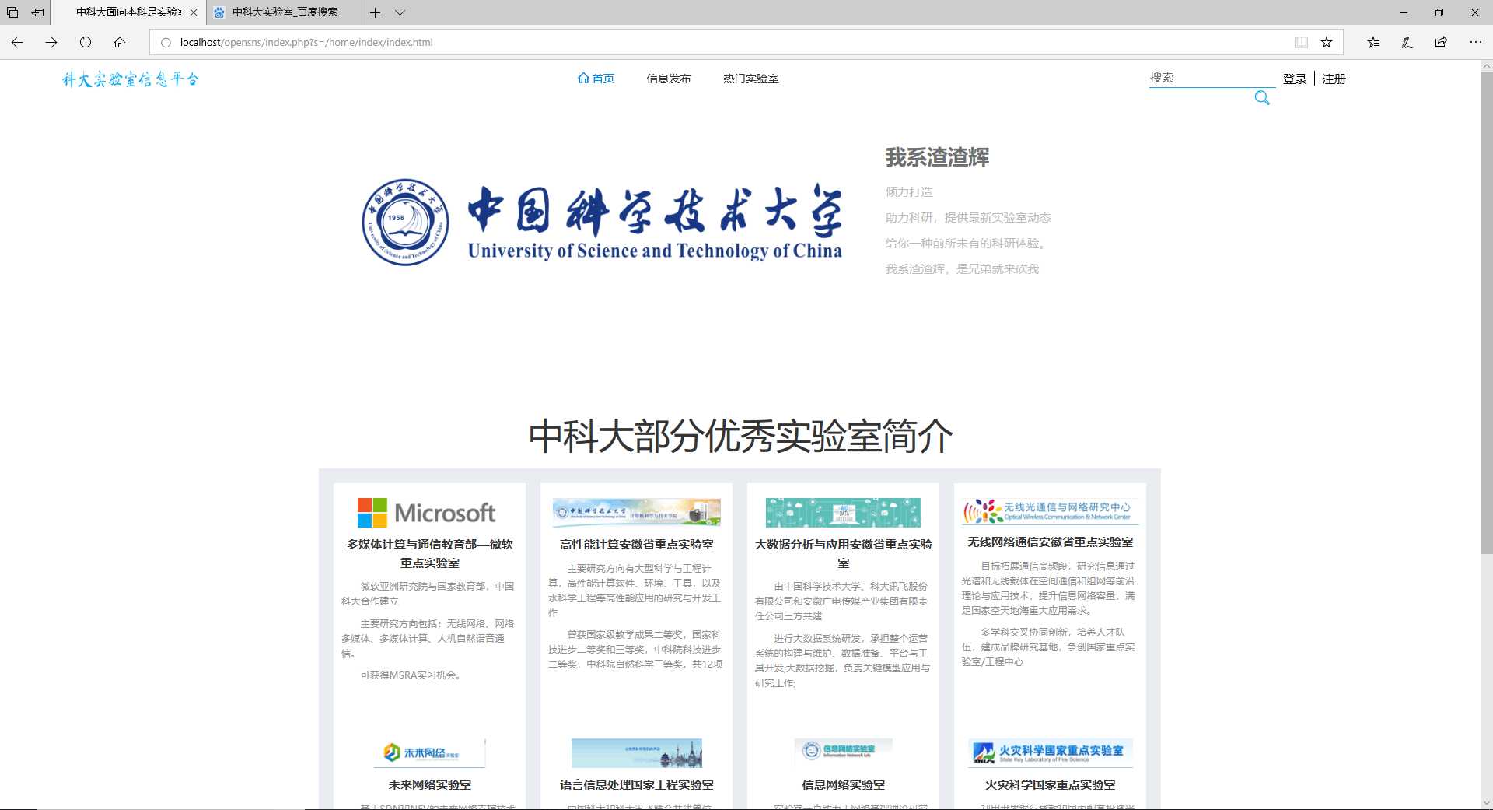Click the 未来网络 logo image
Image resolution: width=1493 pixels, height=810 pixels.
tap(429, 752)
